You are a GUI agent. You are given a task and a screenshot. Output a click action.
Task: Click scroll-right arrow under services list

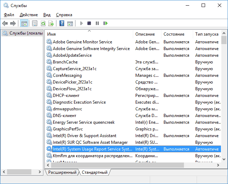pos(218,165)
